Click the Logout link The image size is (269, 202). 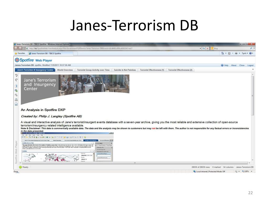point(250,65)
